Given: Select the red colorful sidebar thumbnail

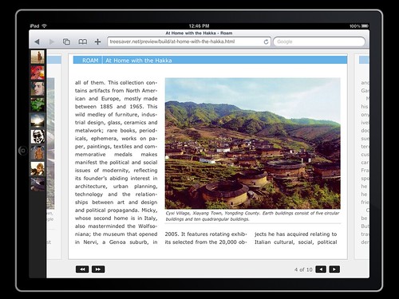Looking at the screenshot, I should click(x=38, y=73).
